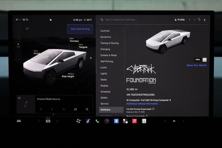Viewport: 222px width, 148px height.
Task: Open the green Phone app
Action: 97,121
